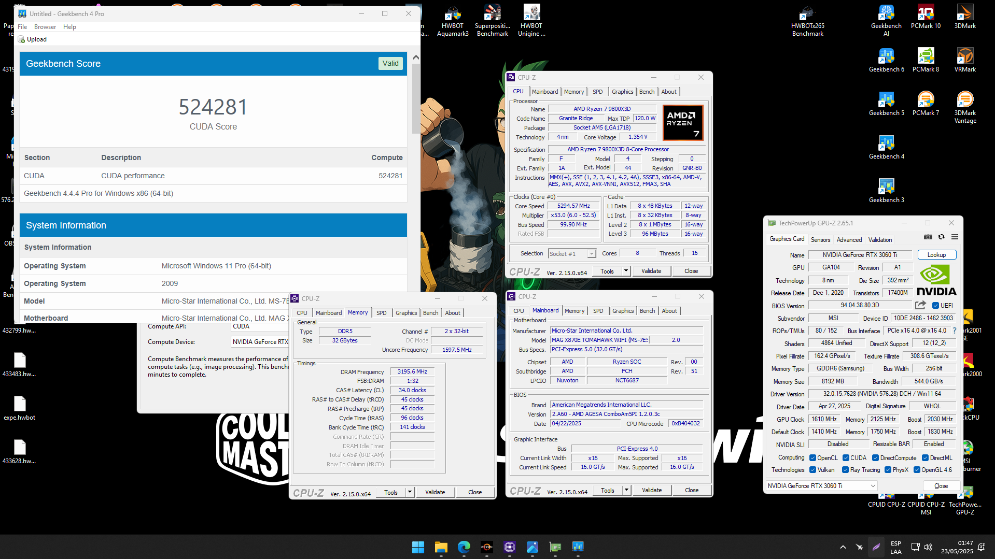Open HWBOT Unigine desktop icon

(x=531, y=21)
